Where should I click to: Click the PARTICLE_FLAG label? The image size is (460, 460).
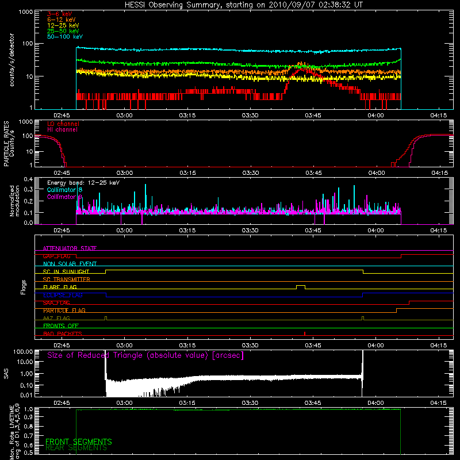[x=64, y=310]
